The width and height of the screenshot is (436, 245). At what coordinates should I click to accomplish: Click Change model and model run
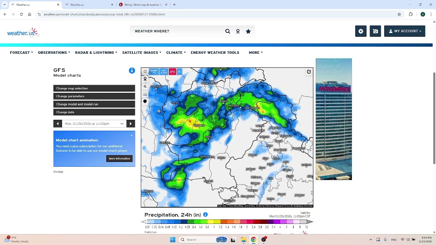click(x=94, y=104)
